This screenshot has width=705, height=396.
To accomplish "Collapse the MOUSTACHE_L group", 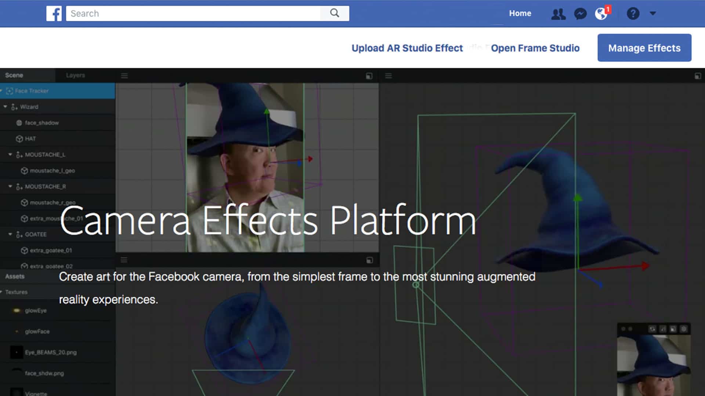I will (x=10, y=155).
